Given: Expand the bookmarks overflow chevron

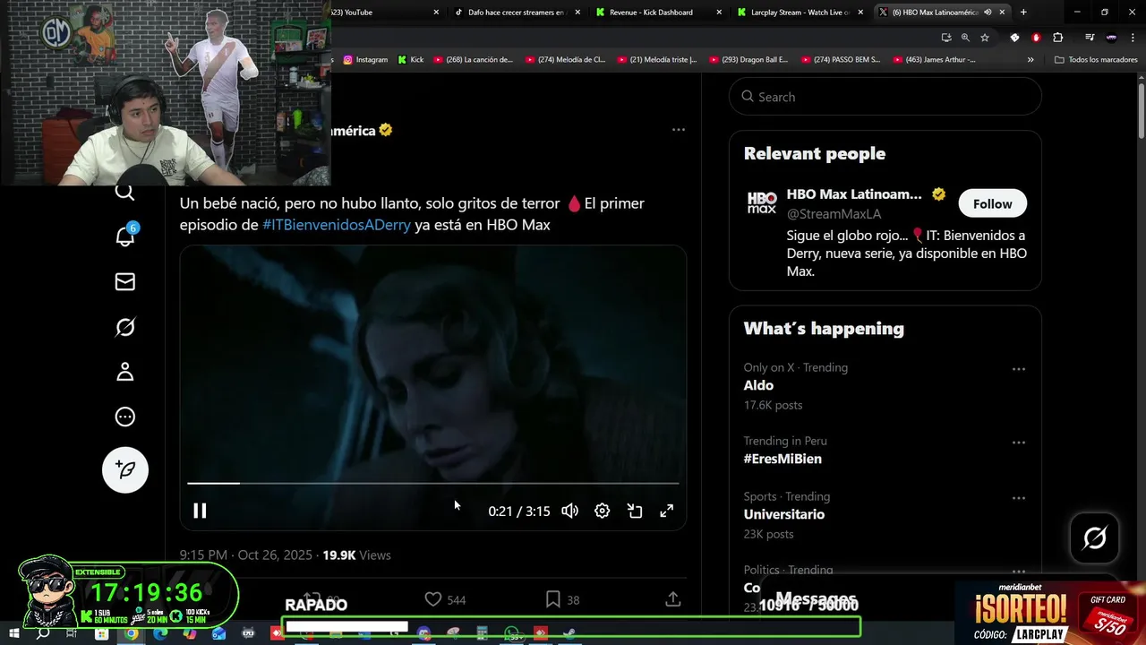Looking at the screenshot, I should click(1031, 60).
